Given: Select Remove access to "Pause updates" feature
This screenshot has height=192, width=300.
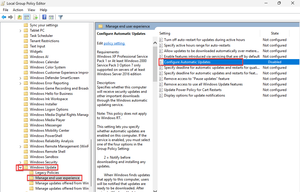Looking at the screenshot, I should pyautogui.click(x=196, y=79).
